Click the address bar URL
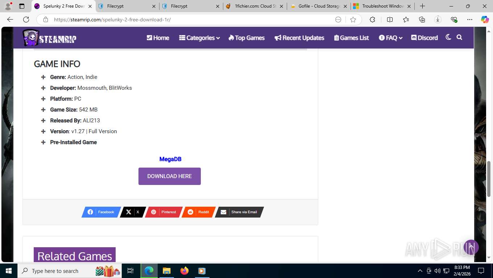This screenshot has width=493, height=278. [112, 20]
